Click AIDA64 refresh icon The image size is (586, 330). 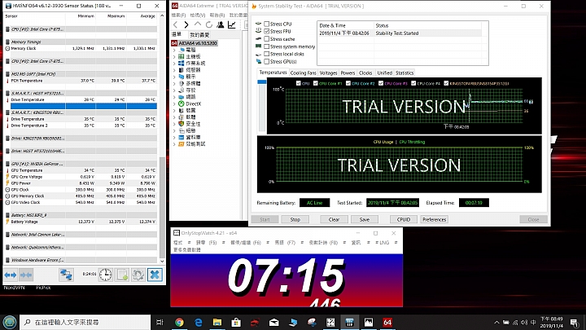[209, 24]
